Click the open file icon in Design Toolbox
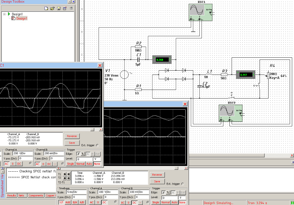Screen dimensions: 294x205 tap(52, 8)
